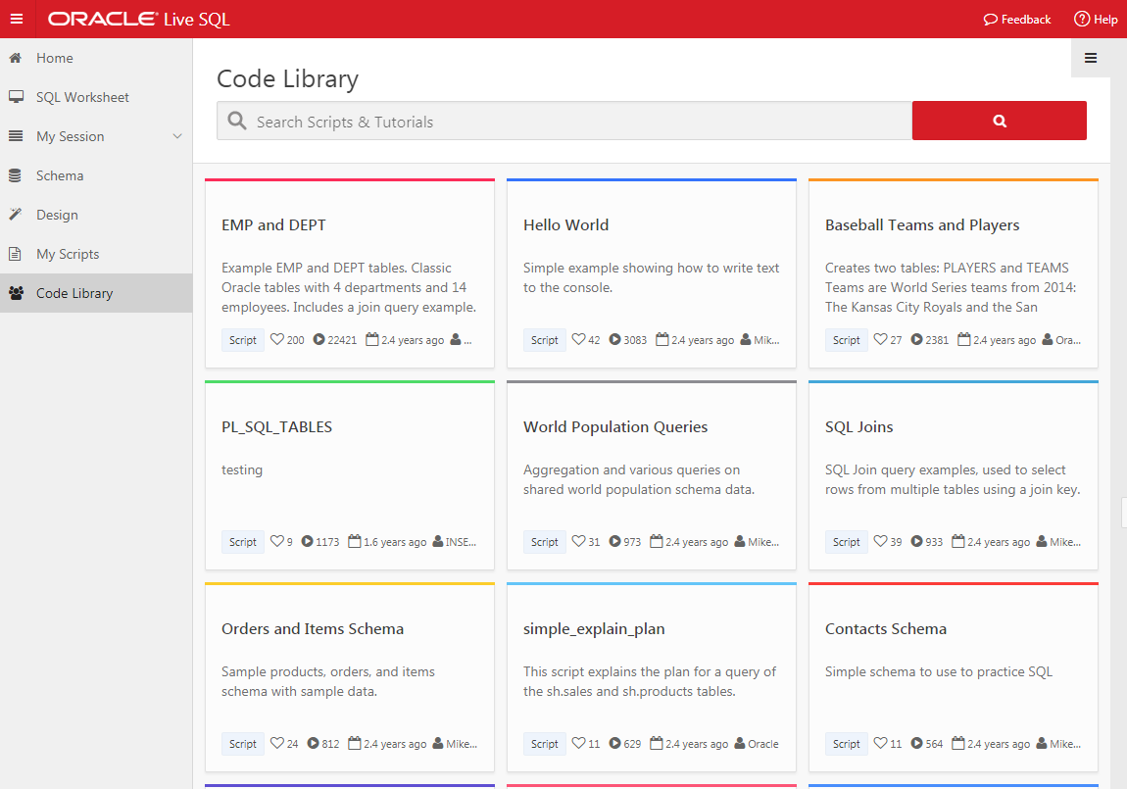
Task: Click the heart icon on EMP and DEPT
Action: click(x=276, y=339)
